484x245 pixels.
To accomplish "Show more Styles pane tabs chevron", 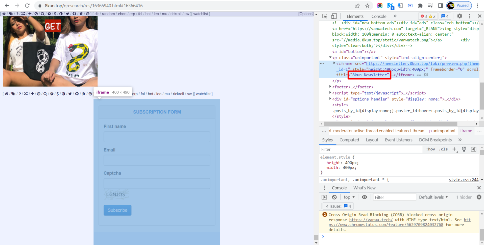I will pos(460,140).
